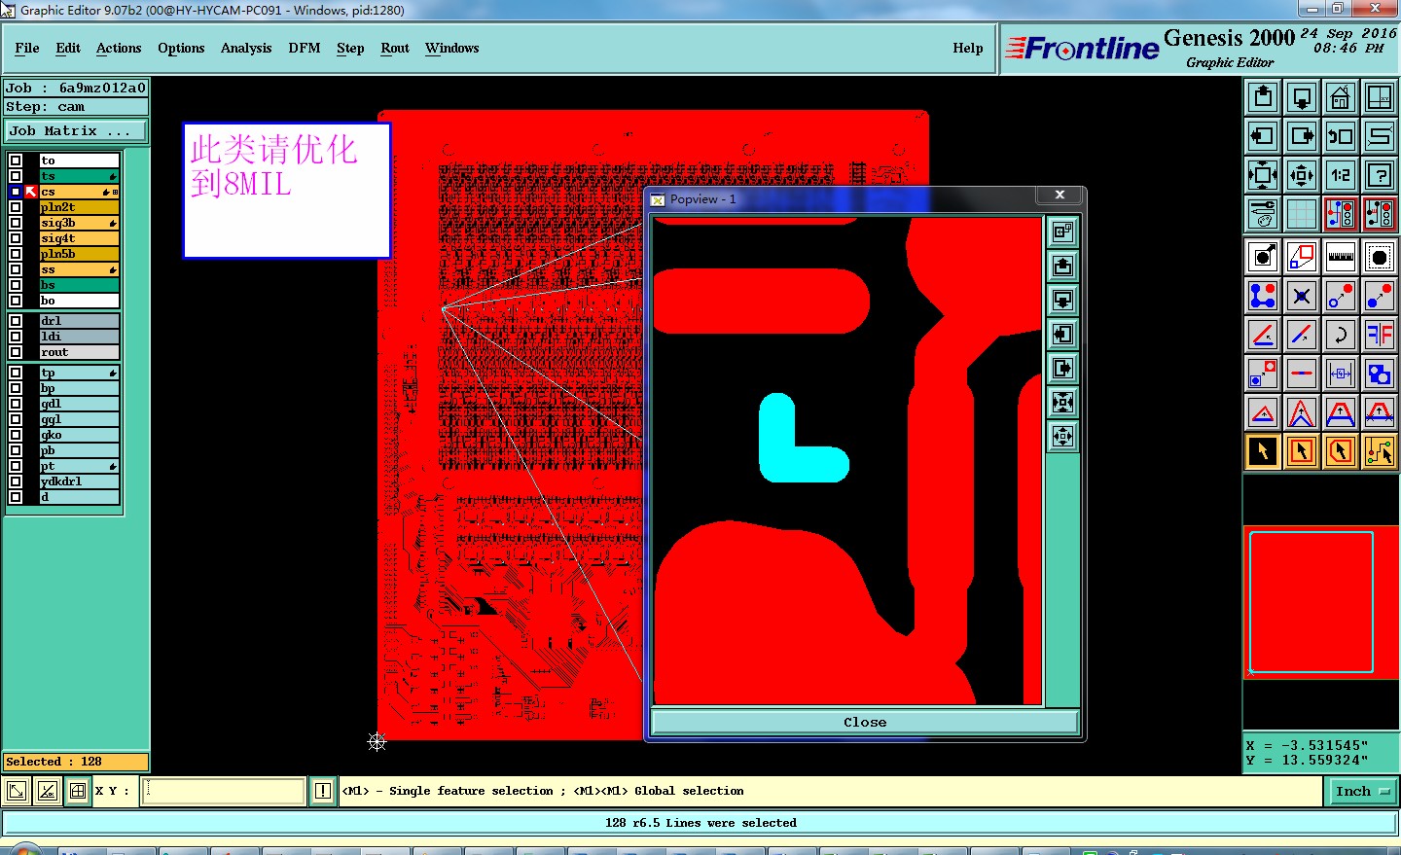The width and height of the screenshot is (1401, 855).
Task: Open the Help menu
Action: 968,48
